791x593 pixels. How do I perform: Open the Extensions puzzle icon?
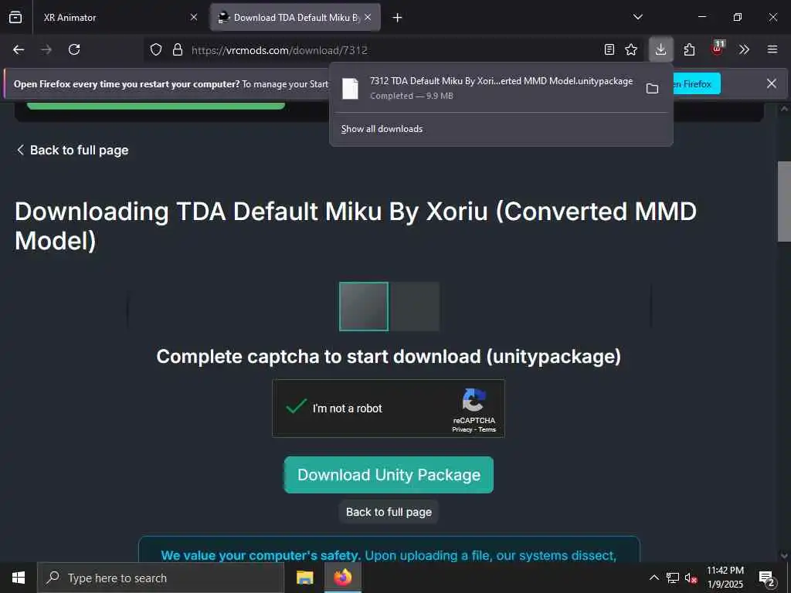point(689,49)
